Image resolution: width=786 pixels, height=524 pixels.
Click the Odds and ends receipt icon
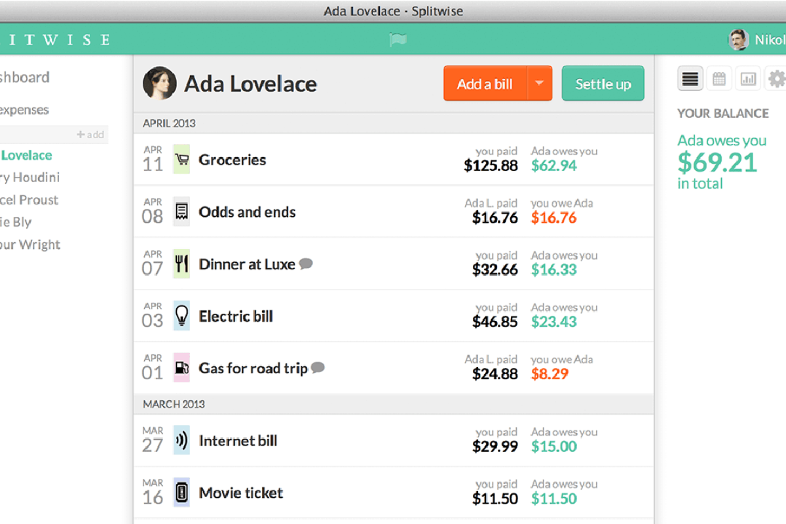coord(181,212)
